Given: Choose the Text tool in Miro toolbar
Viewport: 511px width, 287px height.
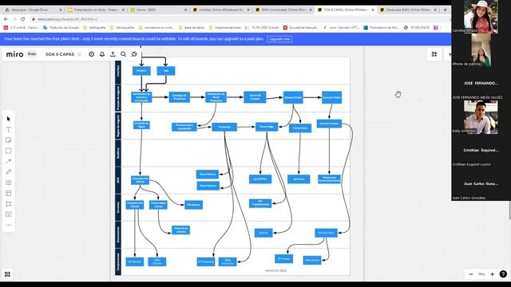Looking at the screenshot, I should [x=9, y=129].
